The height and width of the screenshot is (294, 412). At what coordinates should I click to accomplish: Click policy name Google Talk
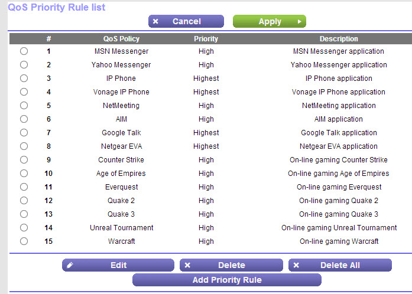tap(121, 133)
